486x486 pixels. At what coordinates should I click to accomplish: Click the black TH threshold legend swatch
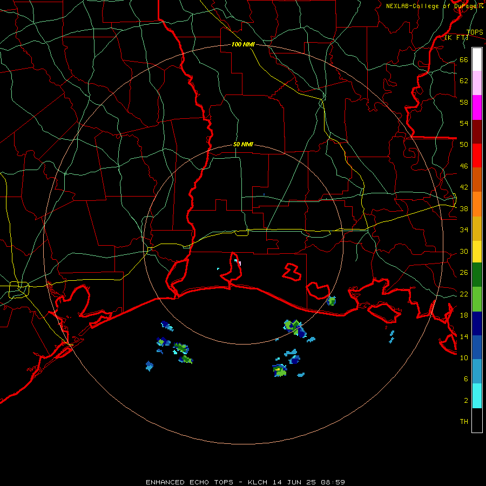coord(477,420)
